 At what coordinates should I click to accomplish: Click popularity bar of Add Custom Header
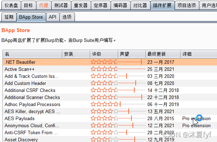(132, 83)
